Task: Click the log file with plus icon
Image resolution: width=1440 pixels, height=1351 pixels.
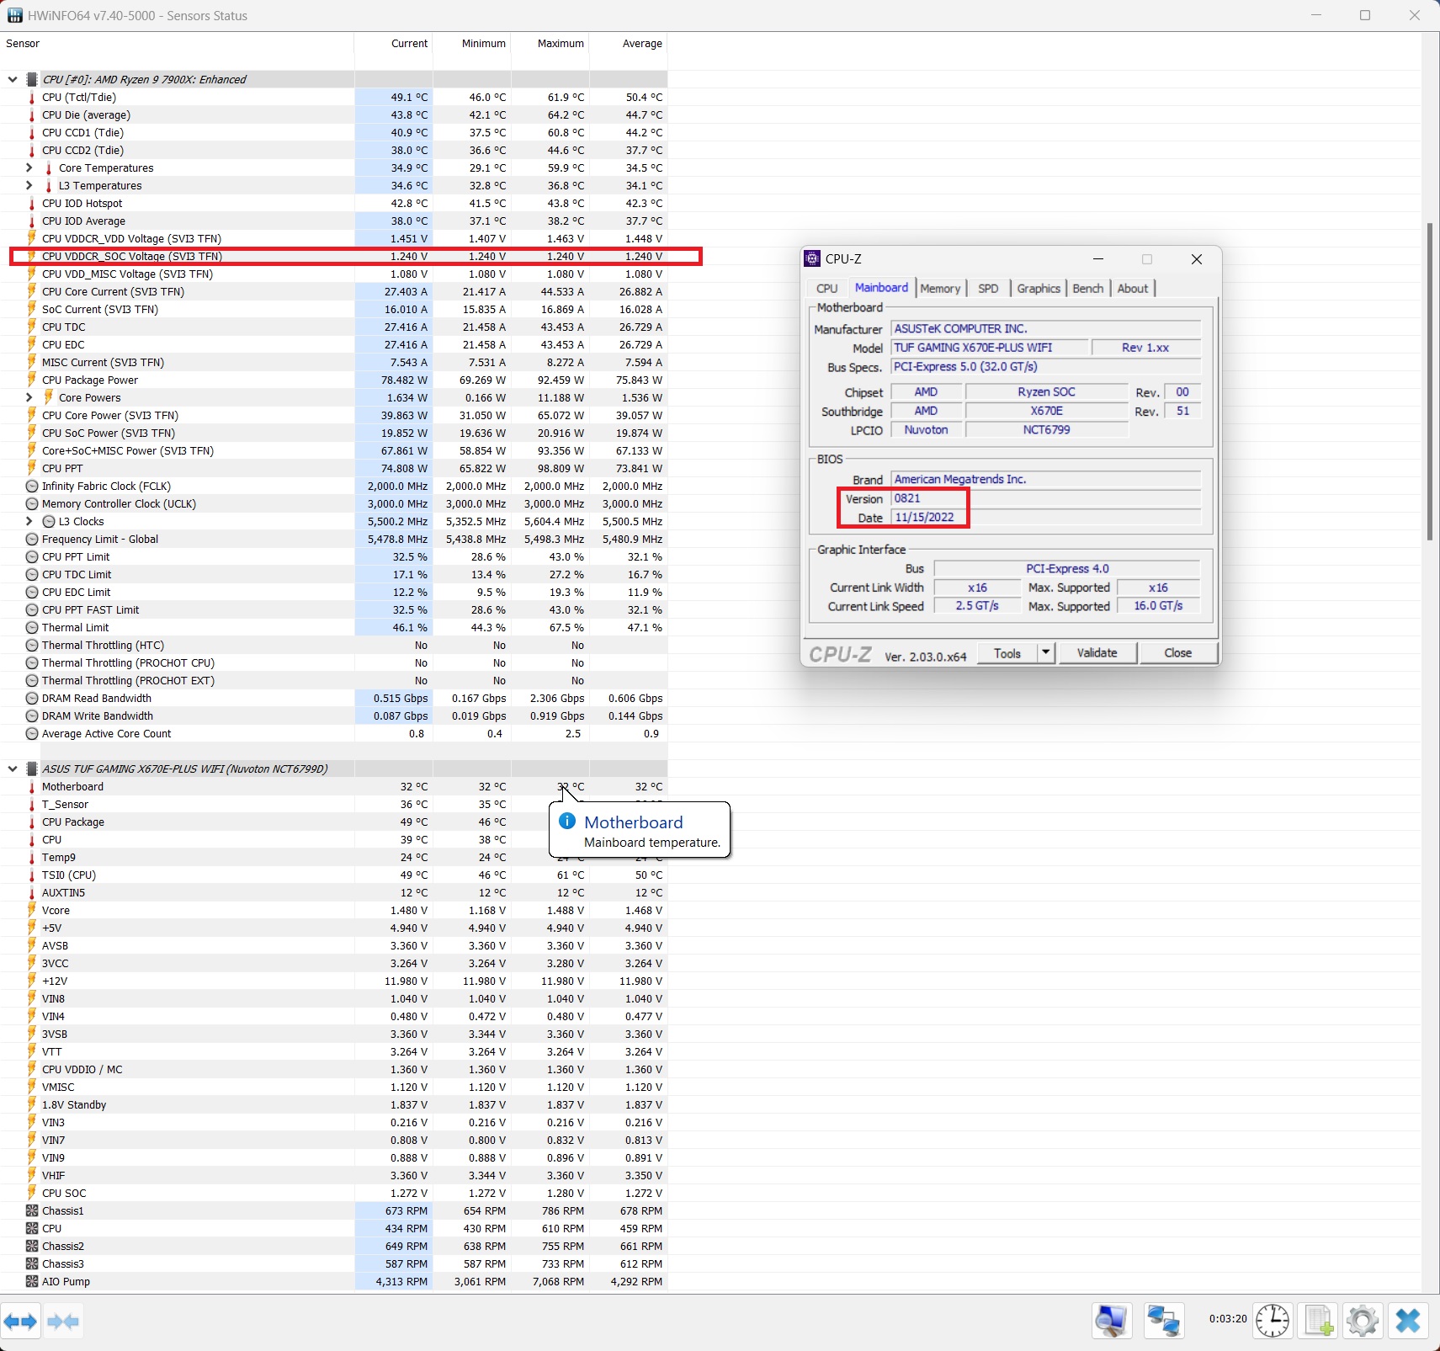Action: 1318,1321
